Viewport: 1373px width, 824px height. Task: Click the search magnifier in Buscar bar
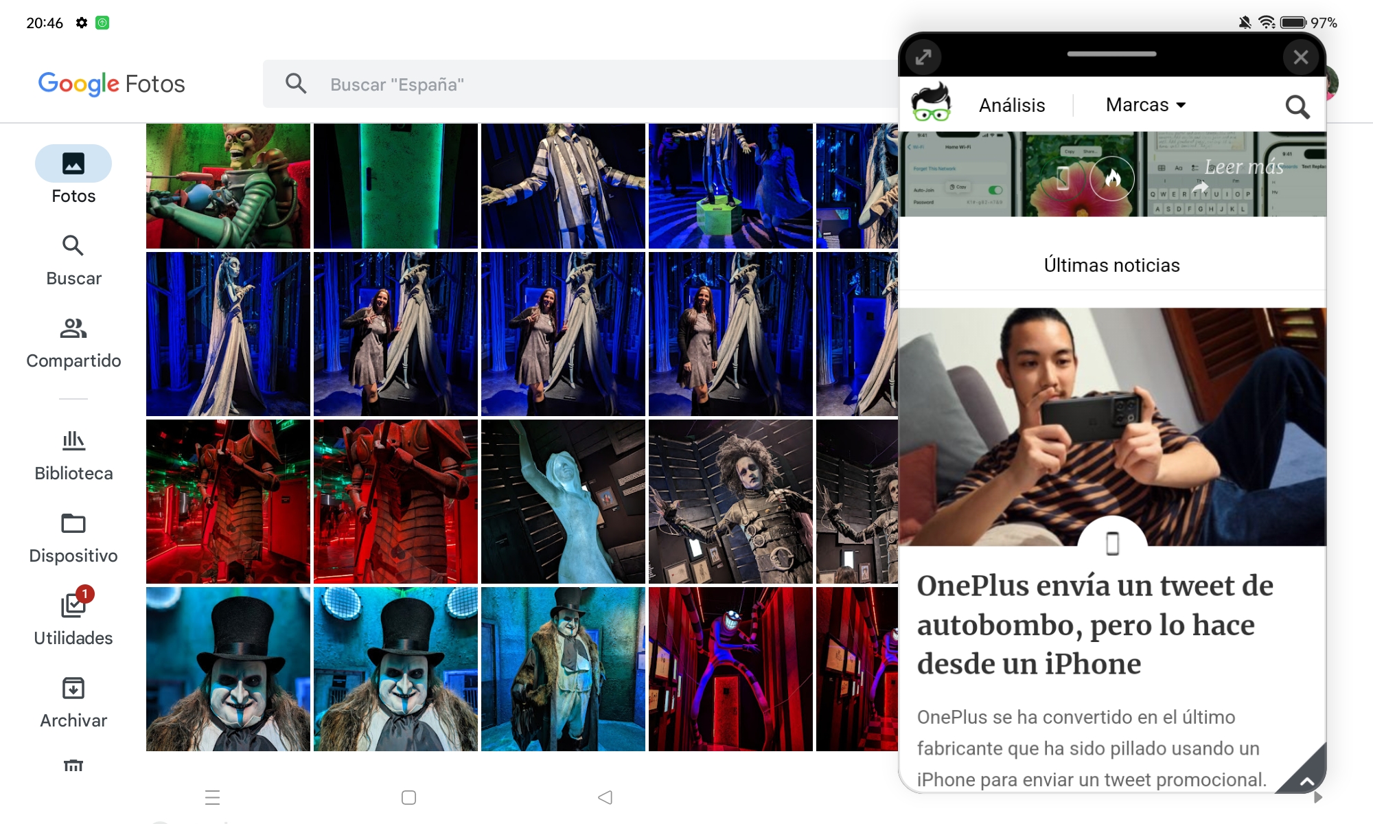tap(296, 84)
